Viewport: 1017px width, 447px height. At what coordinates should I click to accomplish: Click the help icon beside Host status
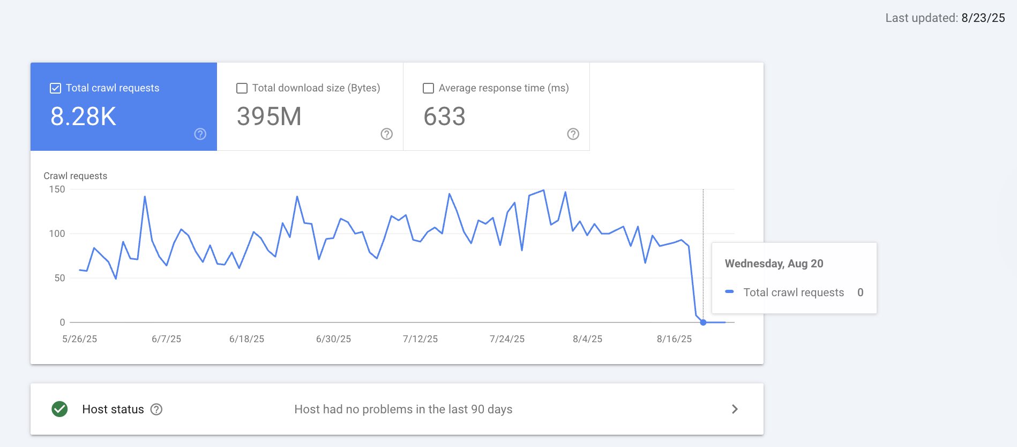[x=156, y=410]
